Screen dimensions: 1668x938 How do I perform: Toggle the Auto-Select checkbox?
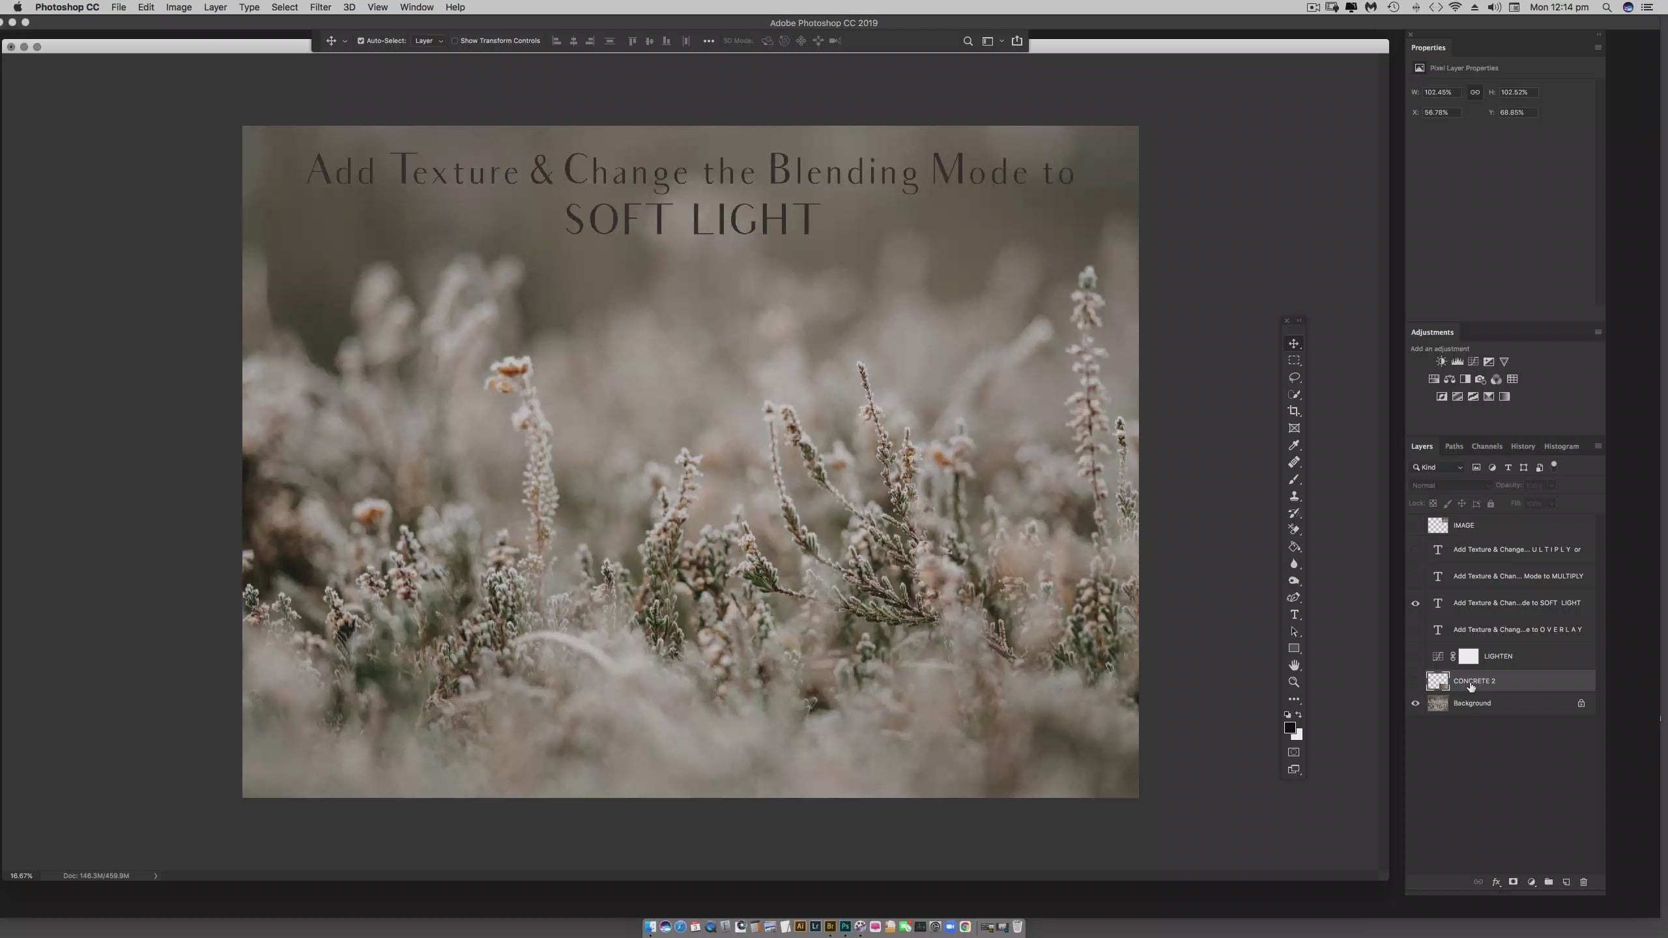click(361, 41)
